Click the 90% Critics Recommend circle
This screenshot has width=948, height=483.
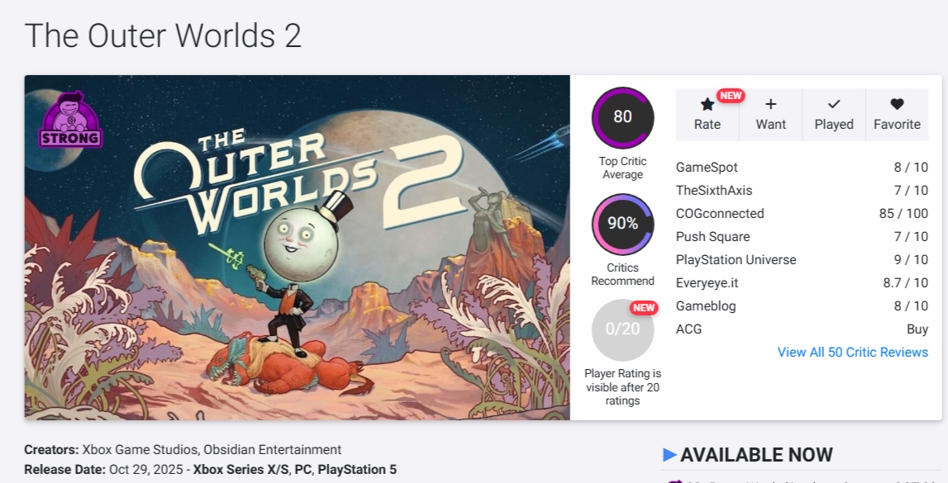(x=622, y=224)
